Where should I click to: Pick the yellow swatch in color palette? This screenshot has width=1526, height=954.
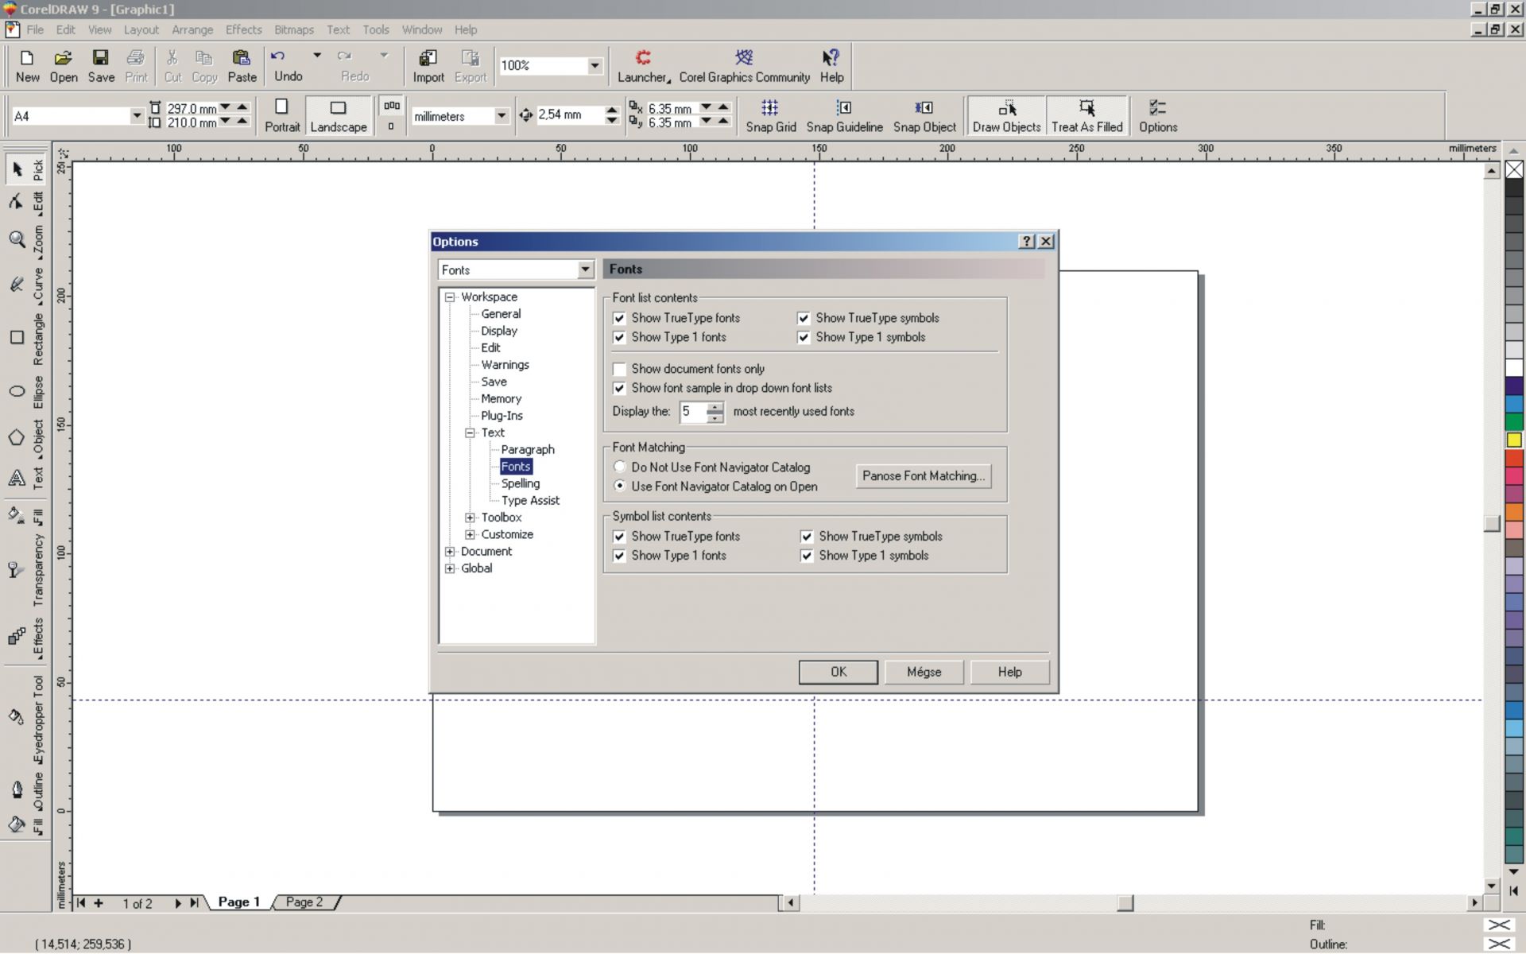coord(1513,440)
